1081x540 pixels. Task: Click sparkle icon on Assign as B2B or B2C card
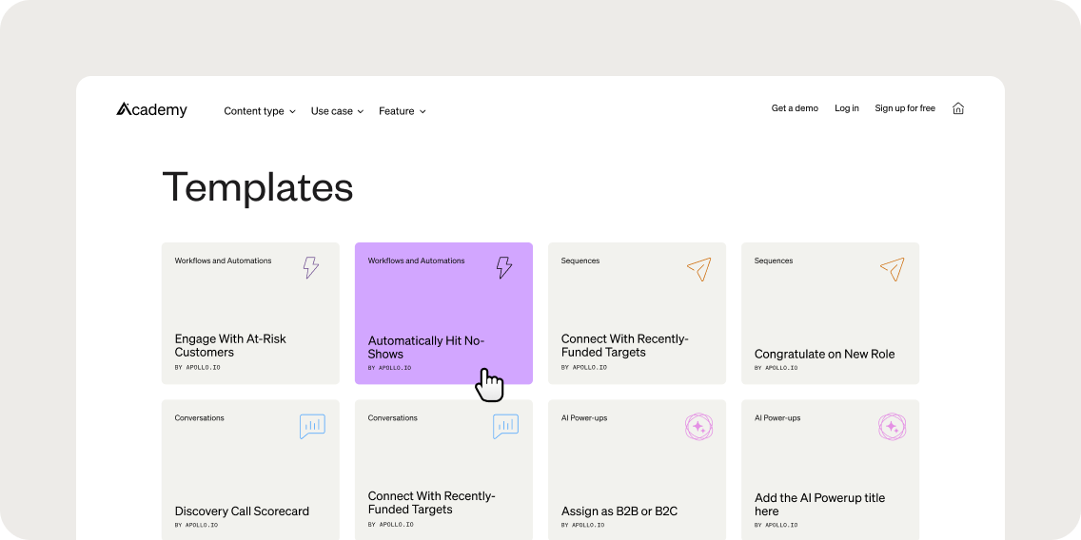click(698, 427)
